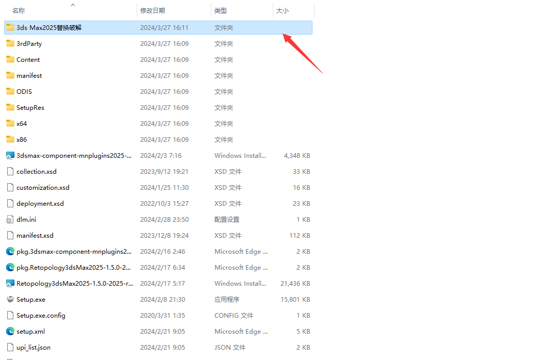The height and width of the screenshot is (360, 546).
Task: Select file name Retopology3dsMax2025-1.5.0-2025-r...
Action: pyautogui.click(x=75, y=284)
